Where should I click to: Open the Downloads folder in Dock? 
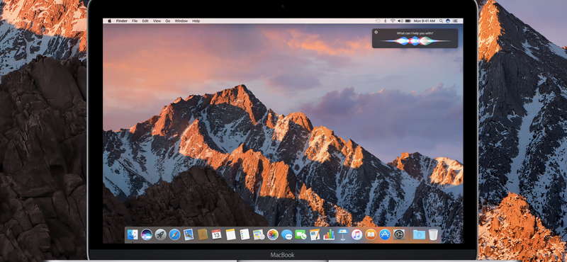tap(419, 234)
